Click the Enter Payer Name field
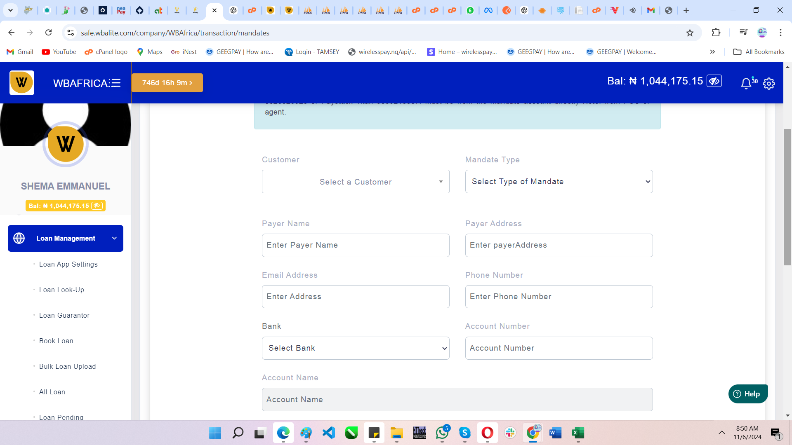This screenshot has width=792, height=445. [356, 245]
